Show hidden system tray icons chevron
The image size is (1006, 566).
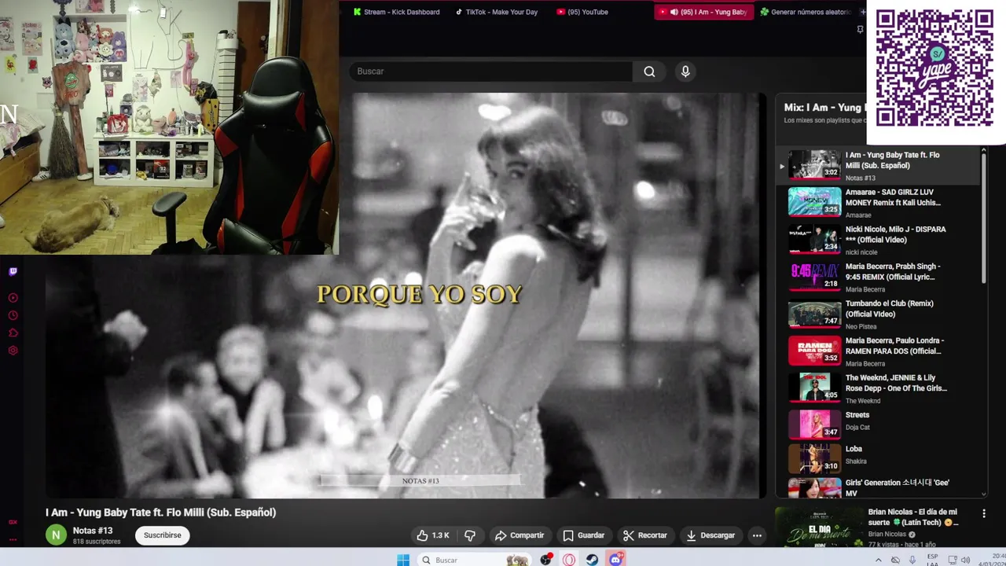[878, 560]
